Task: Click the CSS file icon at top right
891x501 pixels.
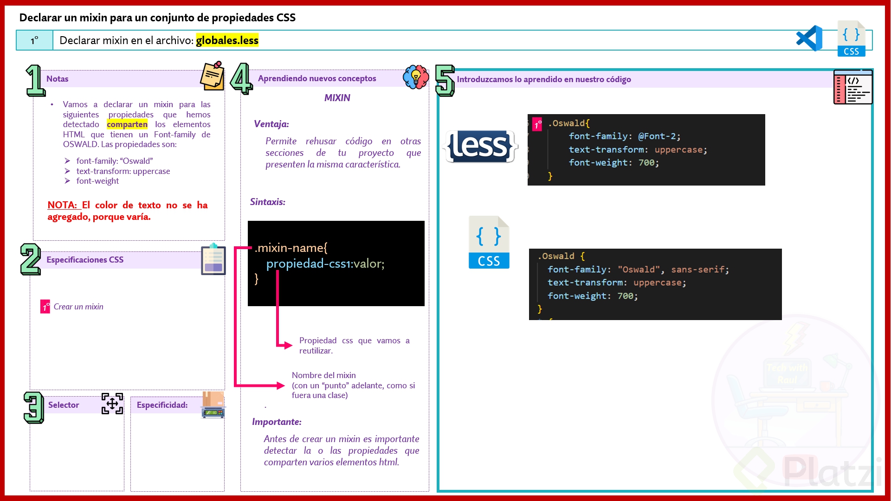Action: coord(851,39)
